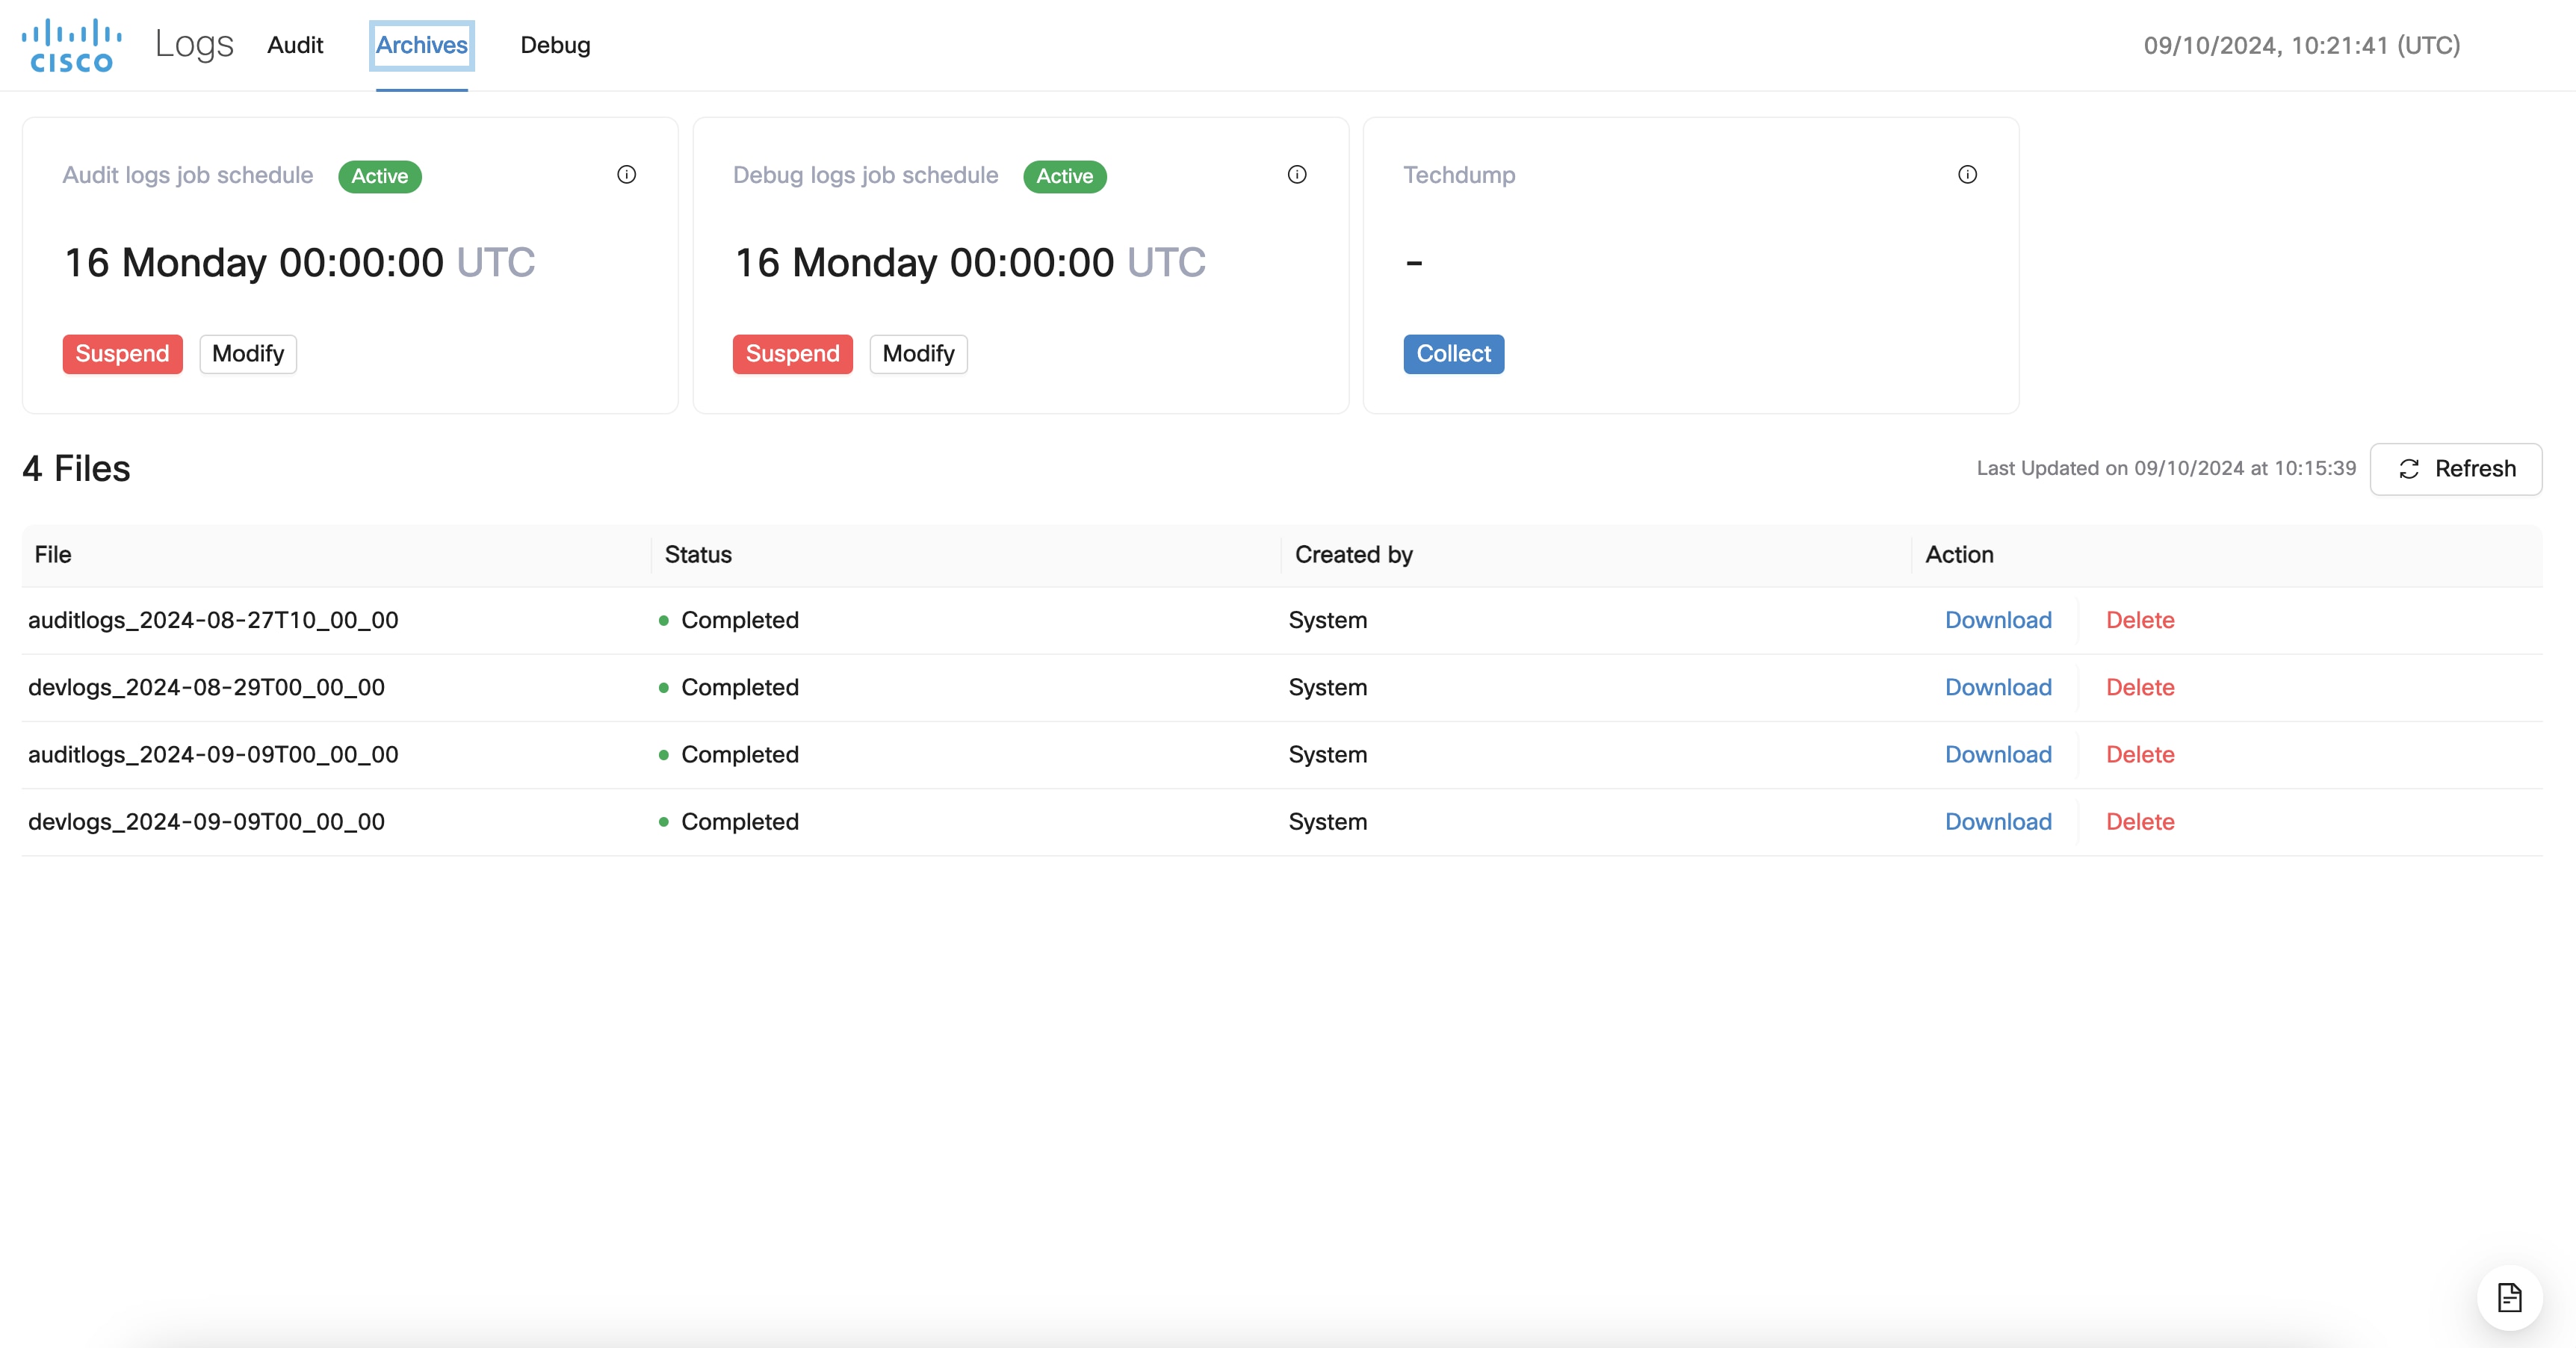Click the Cisco logo

(x=71, y=46)
